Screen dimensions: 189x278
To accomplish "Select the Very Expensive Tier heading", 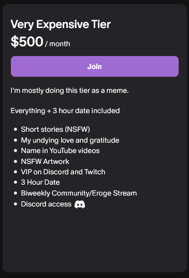I will pyautogui.click(x=61, y=24).
